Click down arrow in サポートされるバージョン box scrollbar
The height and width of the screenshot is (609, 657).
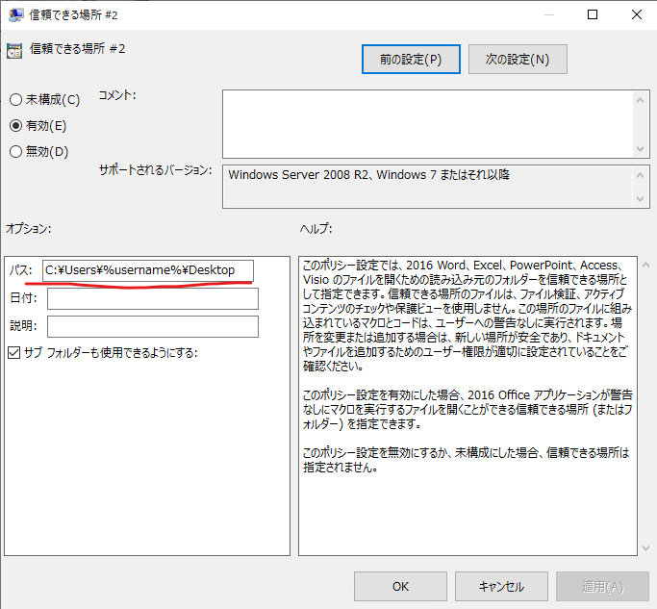pyautogui.click(x=641, y=199)
